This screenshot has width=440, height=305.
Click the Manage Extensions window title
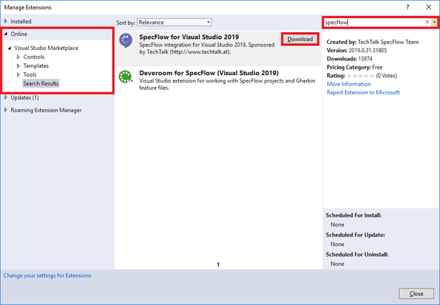pos(28,7)
